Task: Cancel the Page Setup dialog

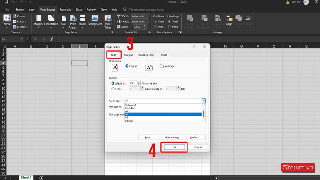Action: coord(198,147)
